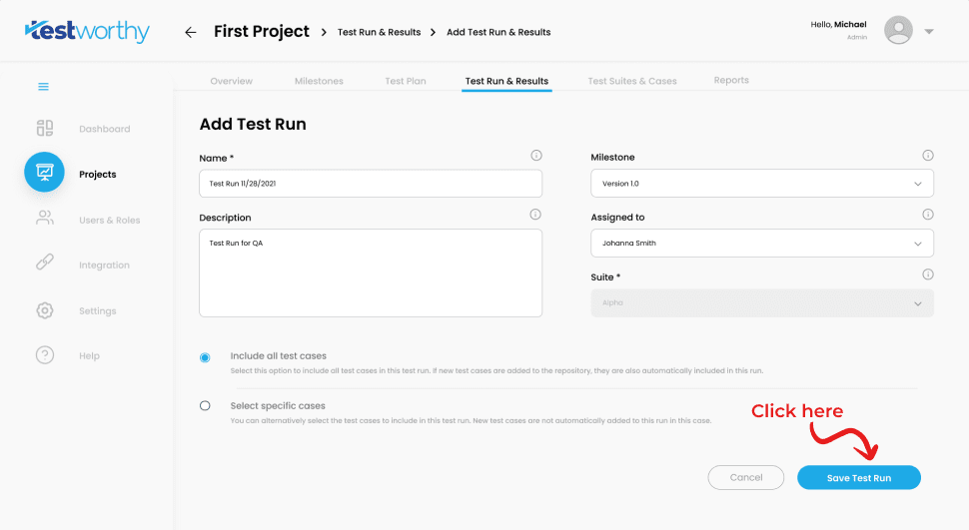The image size is (969, 530).
Task: Click info icon next to Milestone field
Action: click(x=927, y=156)
